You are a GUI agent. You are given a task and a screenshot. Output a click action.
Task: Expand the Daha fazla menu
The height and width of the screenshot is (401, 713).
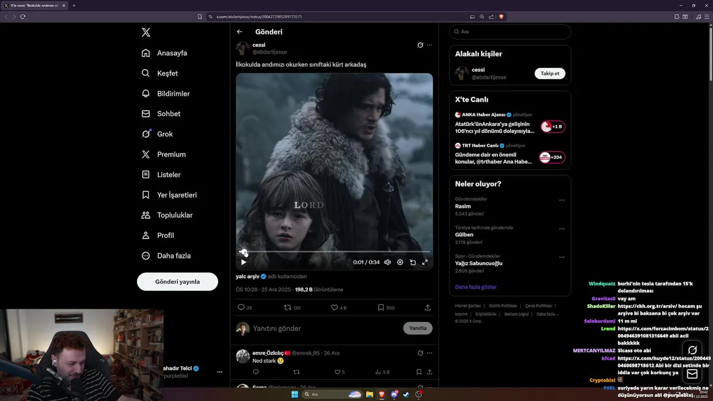166,256
